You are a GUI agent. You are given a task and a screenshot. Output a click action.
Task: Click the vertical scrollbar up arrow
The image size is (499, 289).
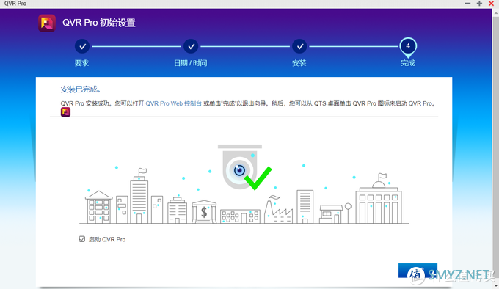pyautogui.click(x=496, y=13)
